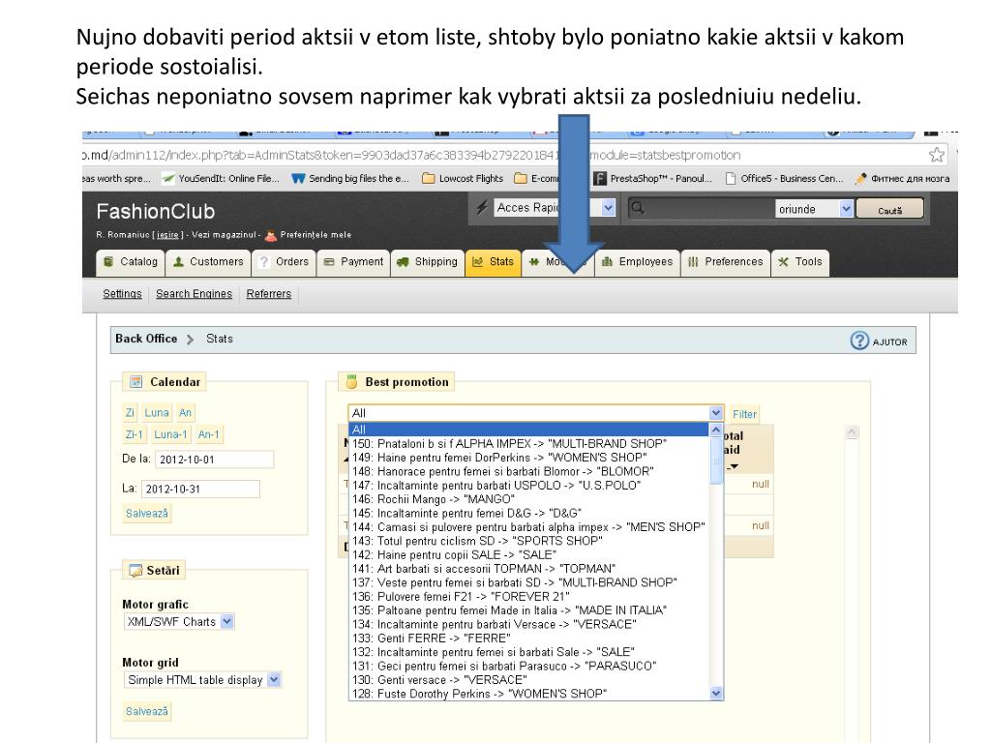
Task: Open the Payment tab
Action: [x=353, y=262]
